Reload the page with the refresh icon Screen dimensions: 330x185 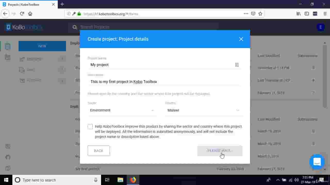(22, 14)
